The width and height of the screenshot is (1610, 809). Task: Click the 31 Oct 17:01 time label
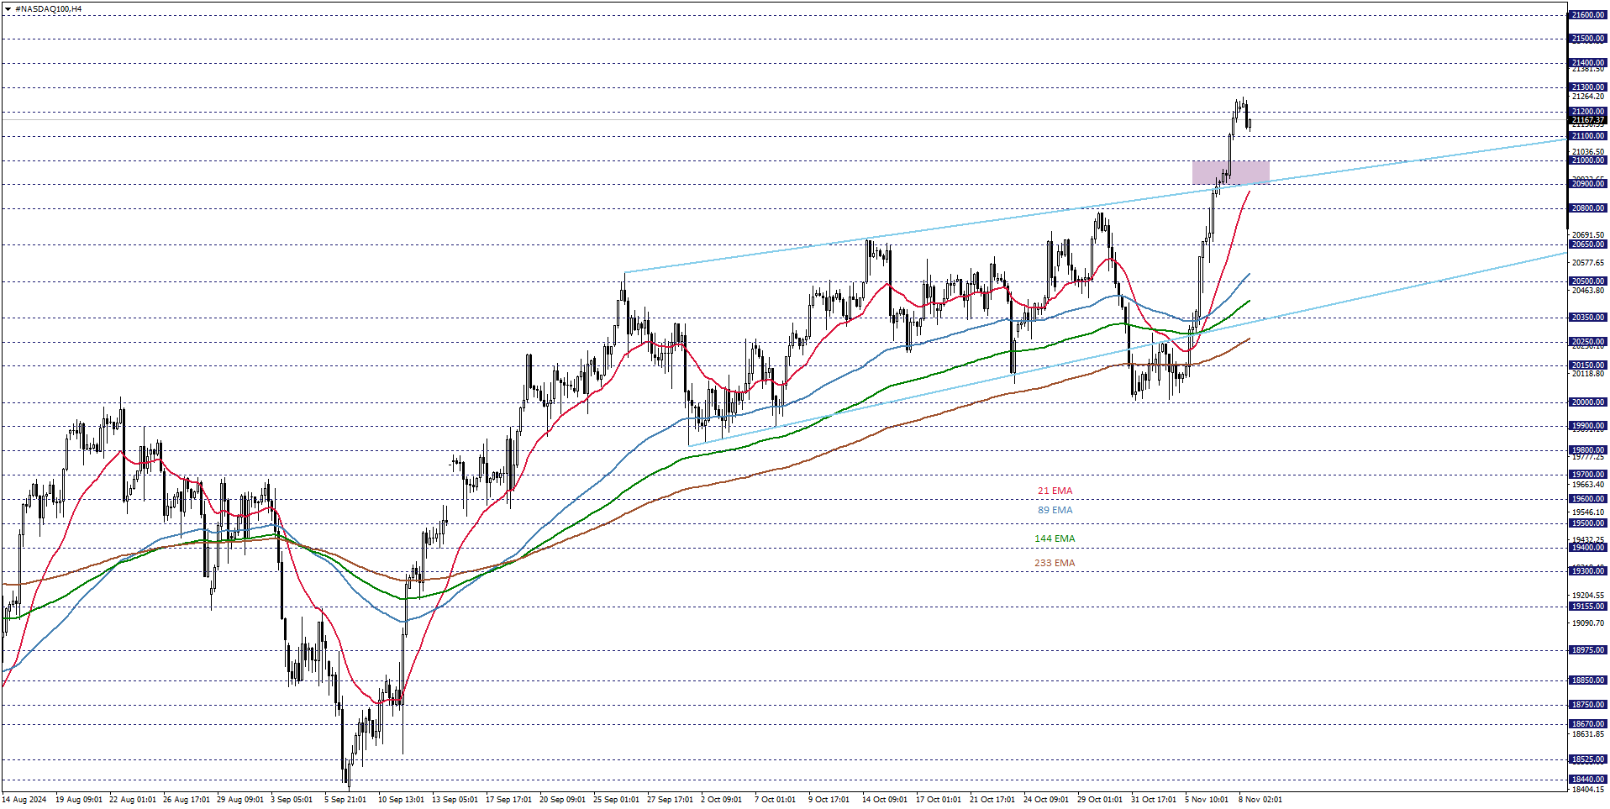(x=1154, y=800)
